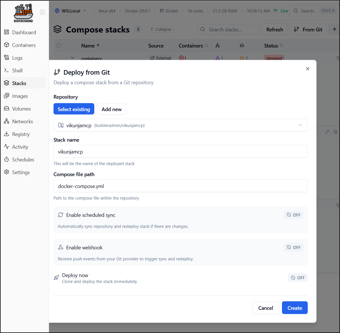
Task: Switch on Deploy now toggle
Action: point(298,278)
